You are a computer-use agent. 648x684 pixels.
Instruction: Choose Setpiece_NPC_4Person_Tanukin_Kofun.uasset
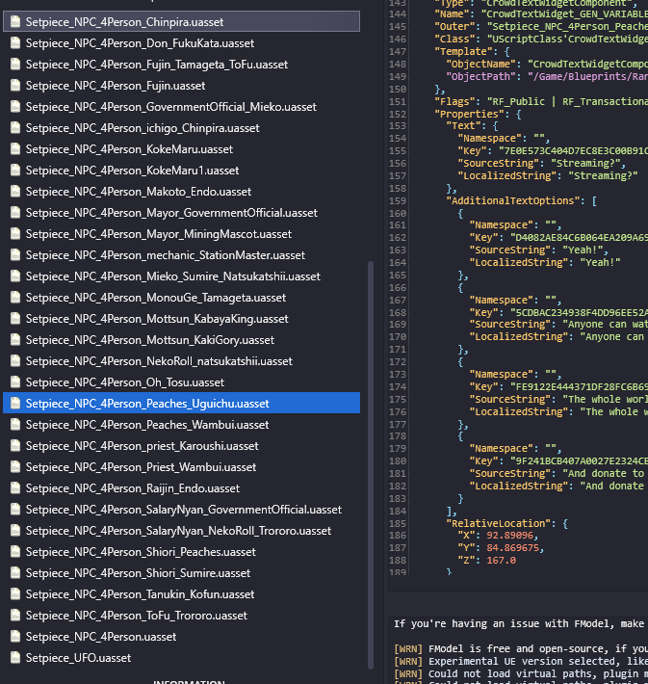[x=140, y=594]
